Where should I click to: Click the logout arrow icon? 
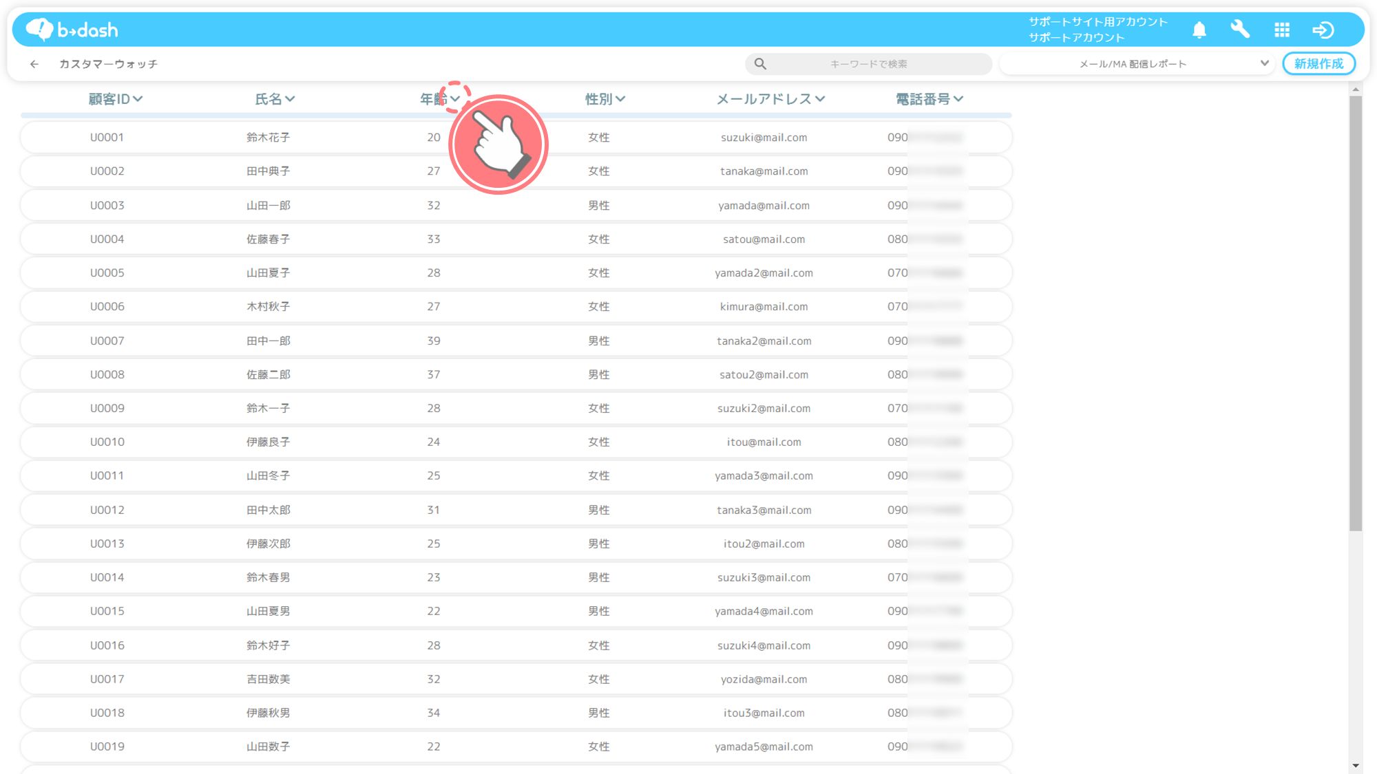click(1323, 30)
